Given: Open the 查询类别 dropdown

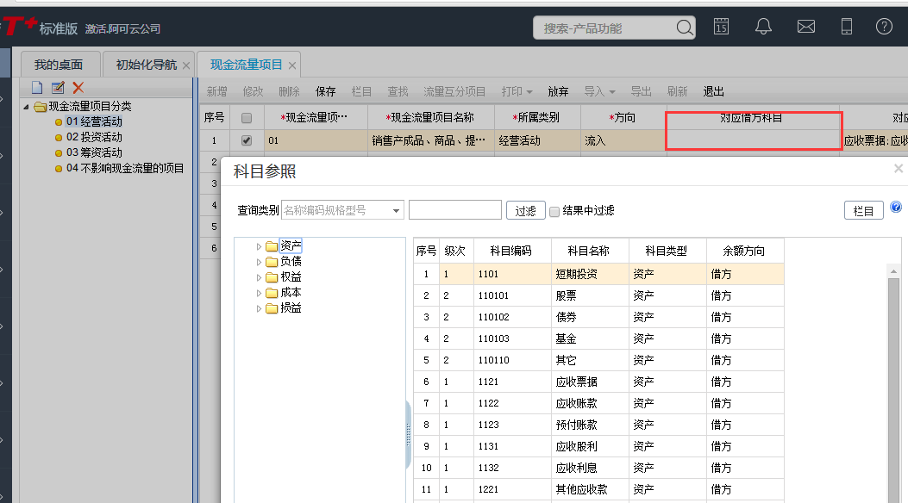Looking at the screenshot, I should click(x=396, y=209).
